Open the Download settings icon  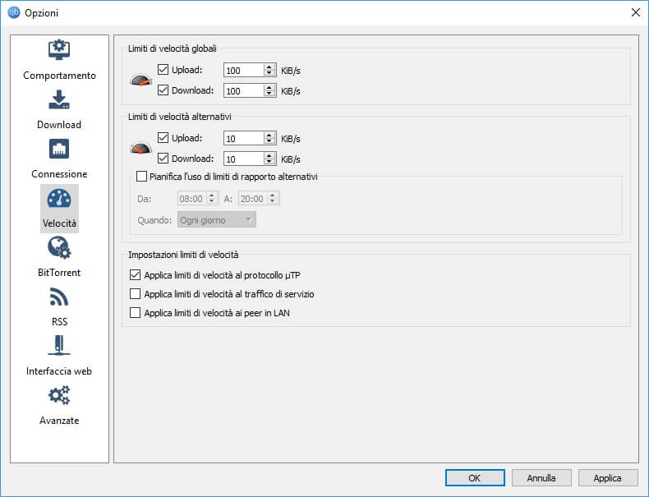[x=59, y=99]
